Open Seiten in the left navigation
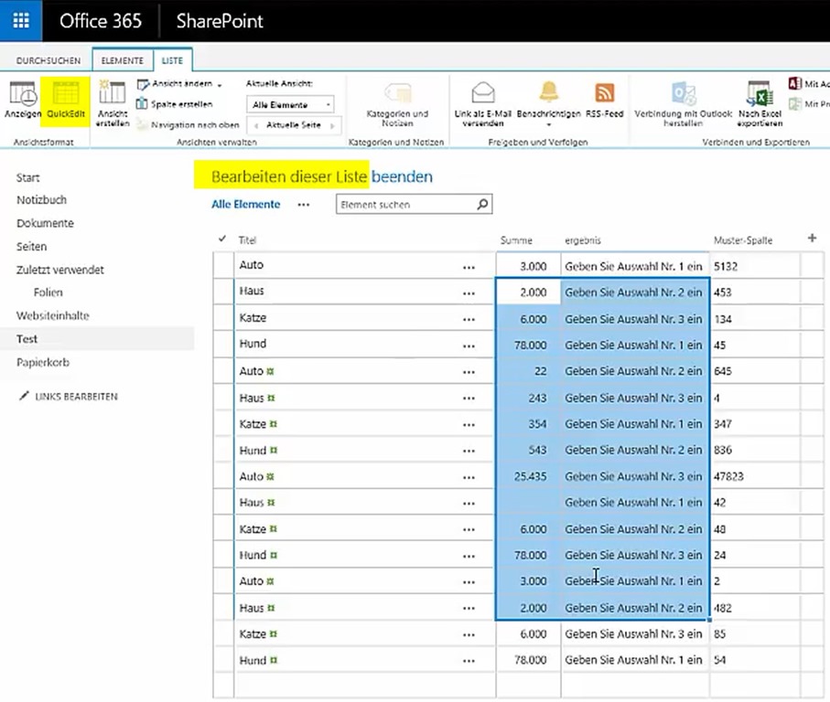 [x=31, y=246]
